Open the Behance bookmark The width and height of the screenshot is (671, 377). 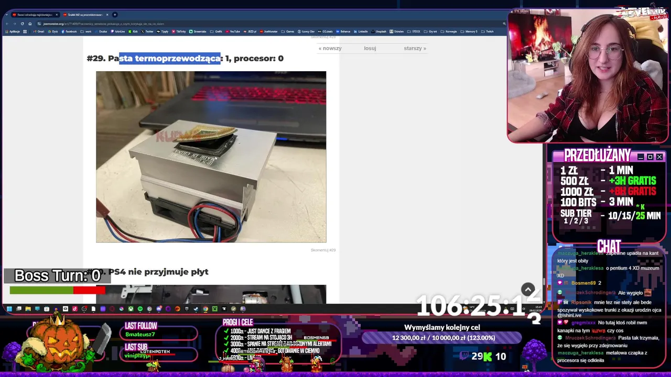click(343, 31)
